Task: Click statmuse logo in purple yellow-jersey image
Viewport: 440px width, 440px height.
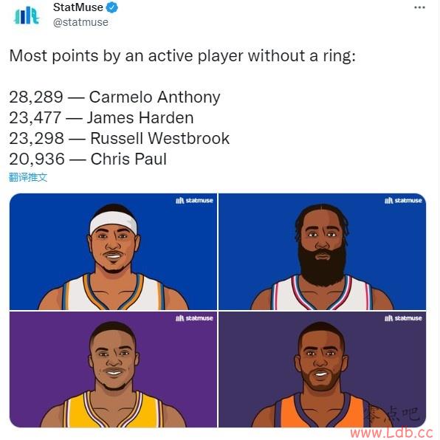Action: (x=194, y=318)
